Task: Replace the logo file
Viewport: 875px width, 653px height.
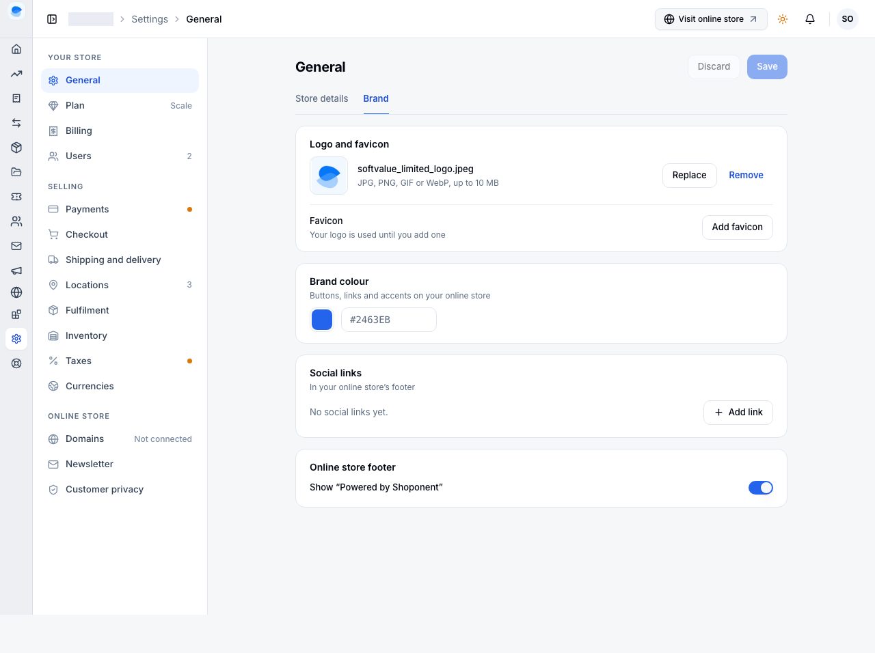Action: pos(689,176)
